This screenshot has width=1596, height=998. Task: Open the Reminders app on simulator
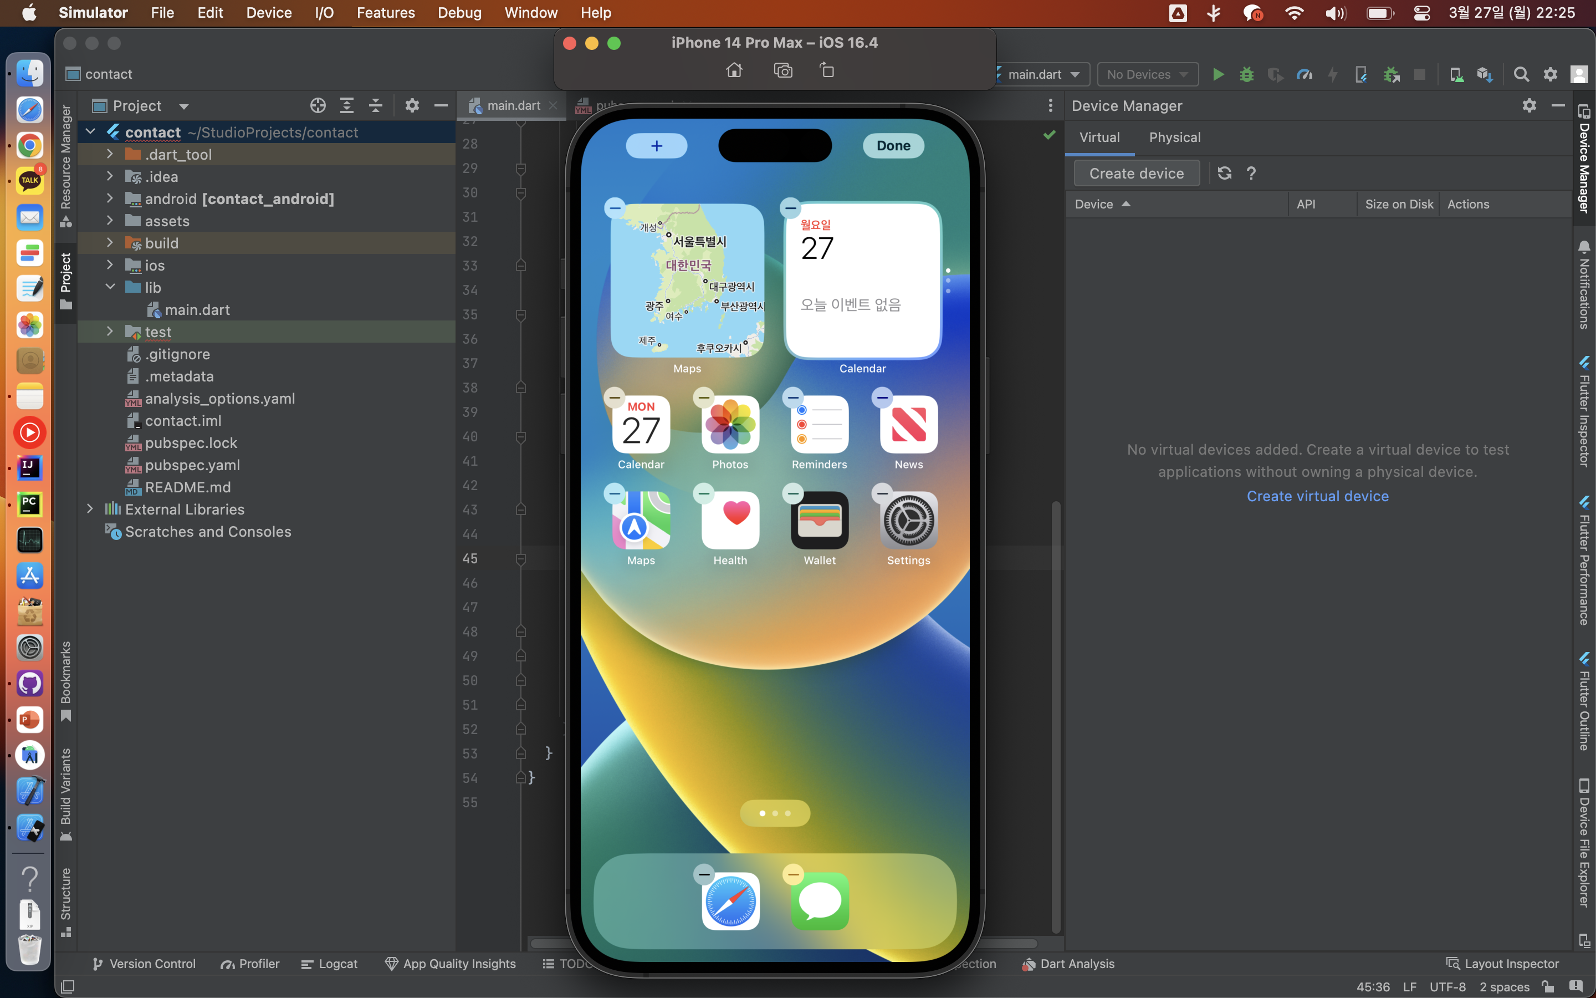point(820,424)
